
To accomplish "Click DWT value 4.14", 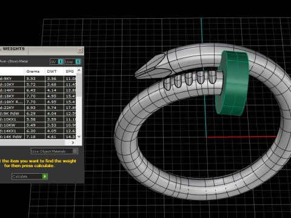I will point(52,90).
